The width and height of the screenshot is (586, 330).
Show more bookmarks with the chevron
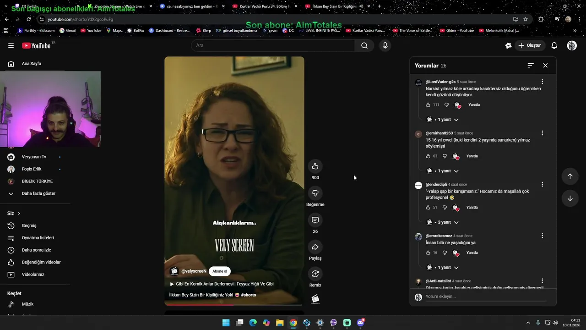click(575, 31)
